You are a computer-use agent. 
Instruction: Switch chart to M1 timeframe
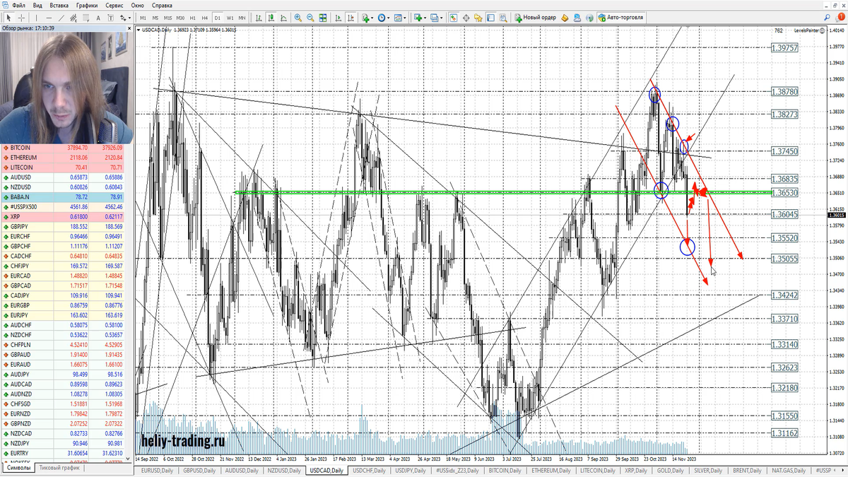[143, 17]
